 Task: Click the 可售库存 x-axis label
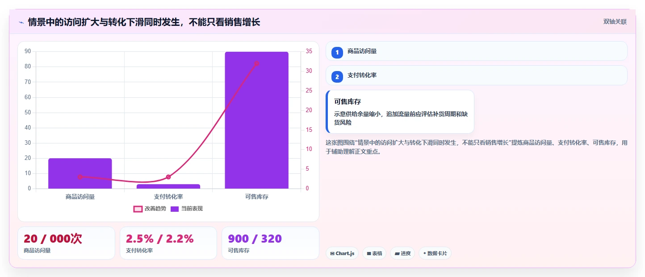pyautogui.click(x=257, y=197)
